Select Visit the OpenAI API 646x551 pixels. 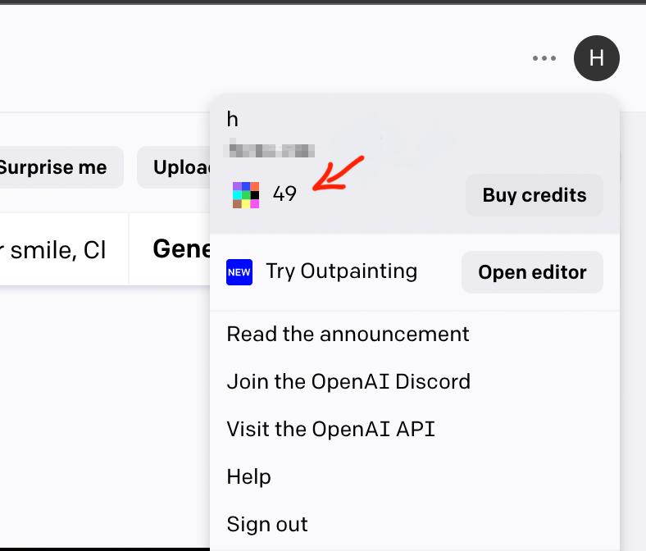coord(330,429)
